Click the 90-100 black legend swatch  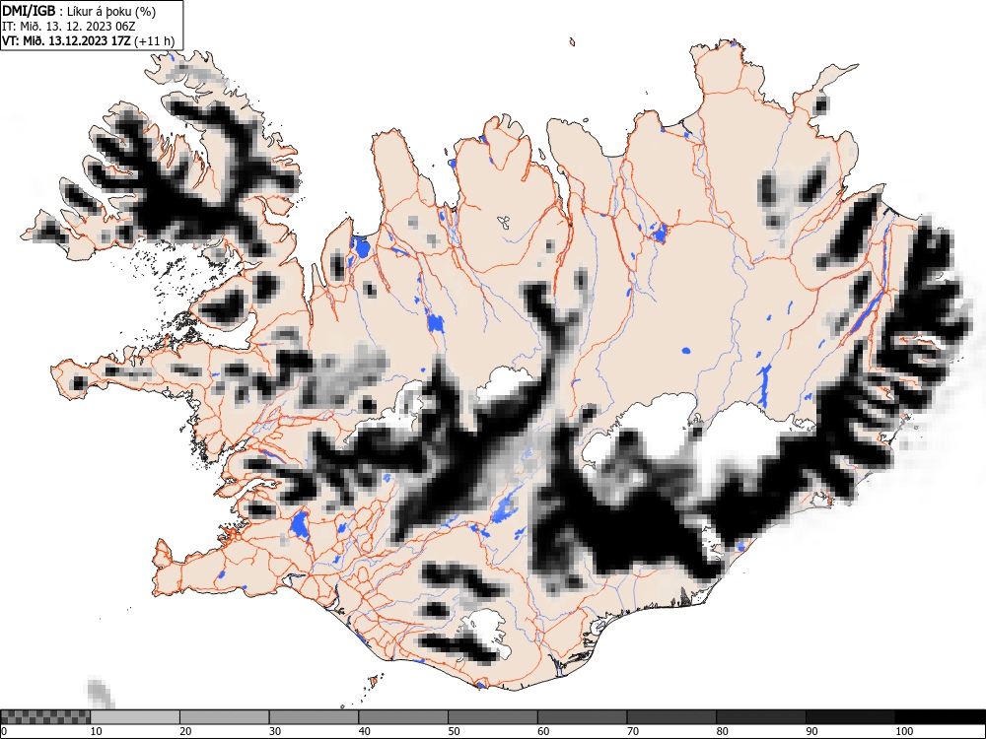850,717
